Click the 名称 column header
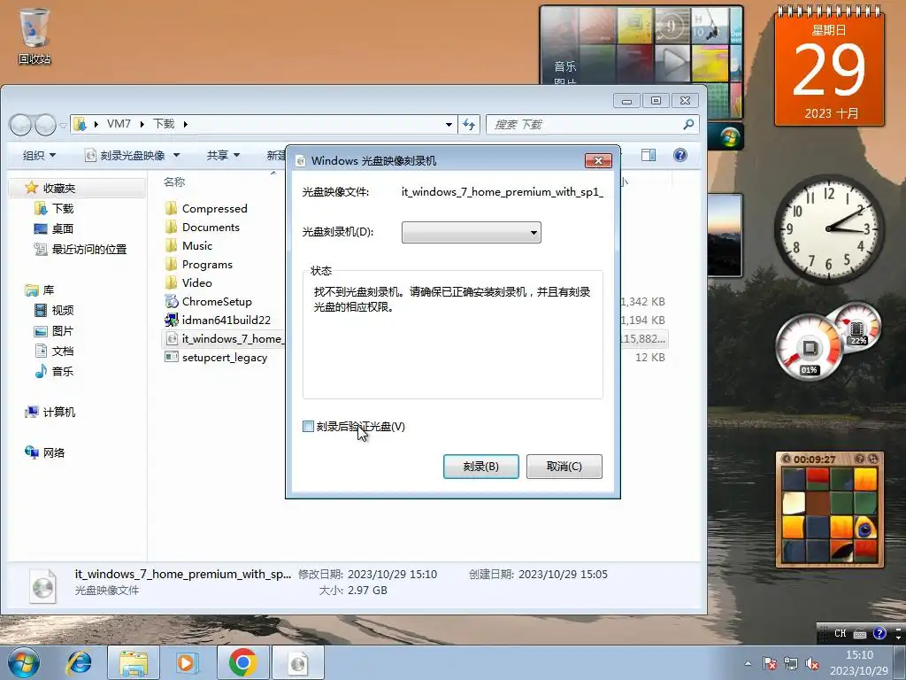This screenshot has height=680, width=906. point(174,182)
